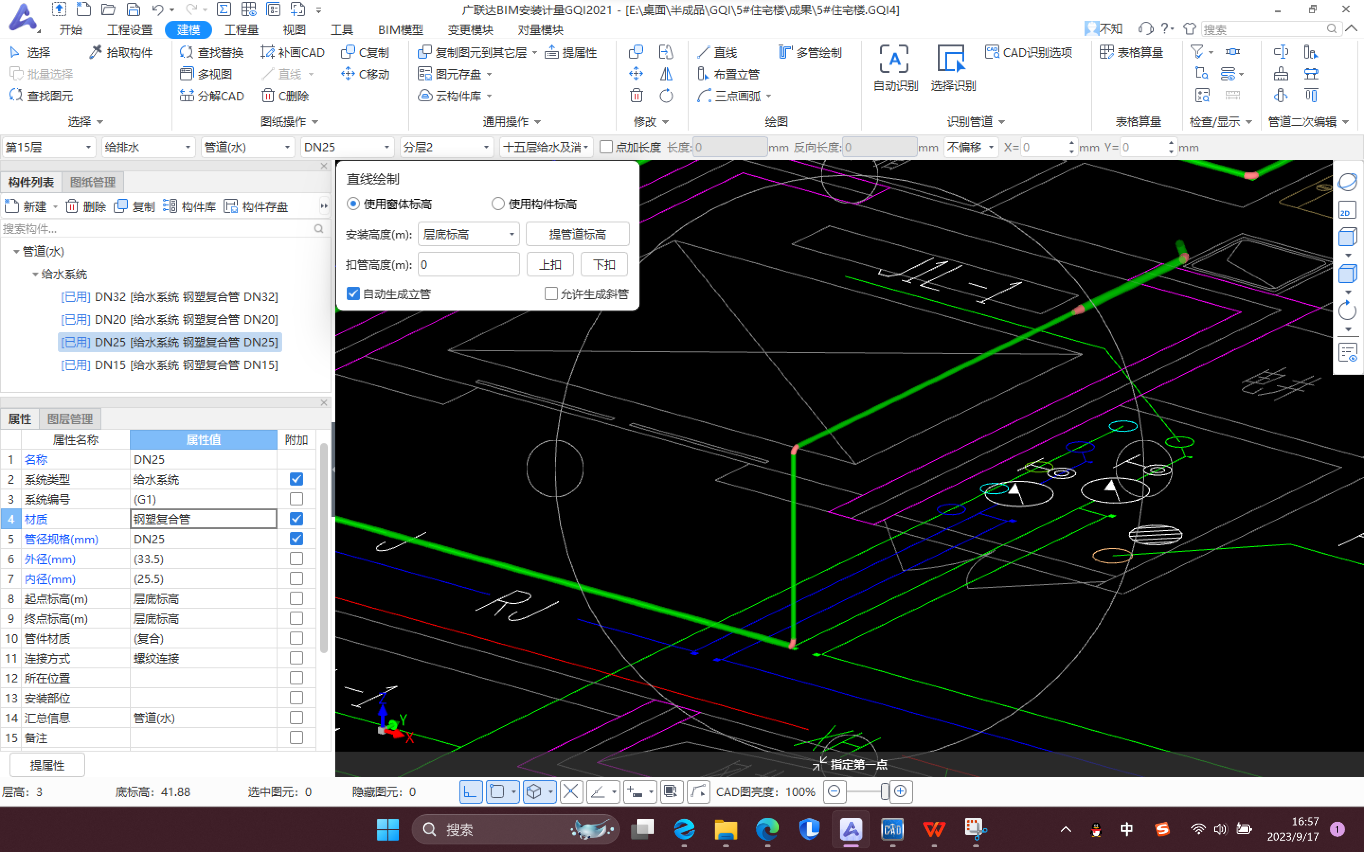
Task: Select the 多管绘制 multi-pipe tool
Action: pyautogui.click(x=810, y=53)
